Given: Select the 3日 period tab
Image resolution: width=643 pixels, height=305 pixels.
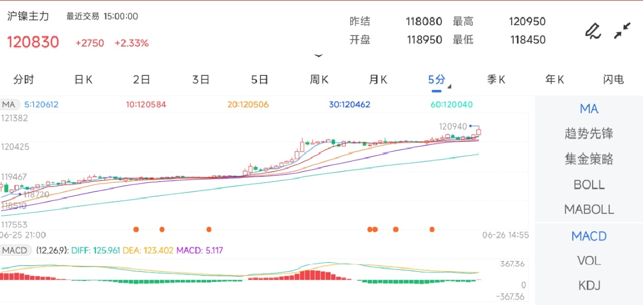Looking at the screenshot, I should pyautogui.click(x=200, y=80).
